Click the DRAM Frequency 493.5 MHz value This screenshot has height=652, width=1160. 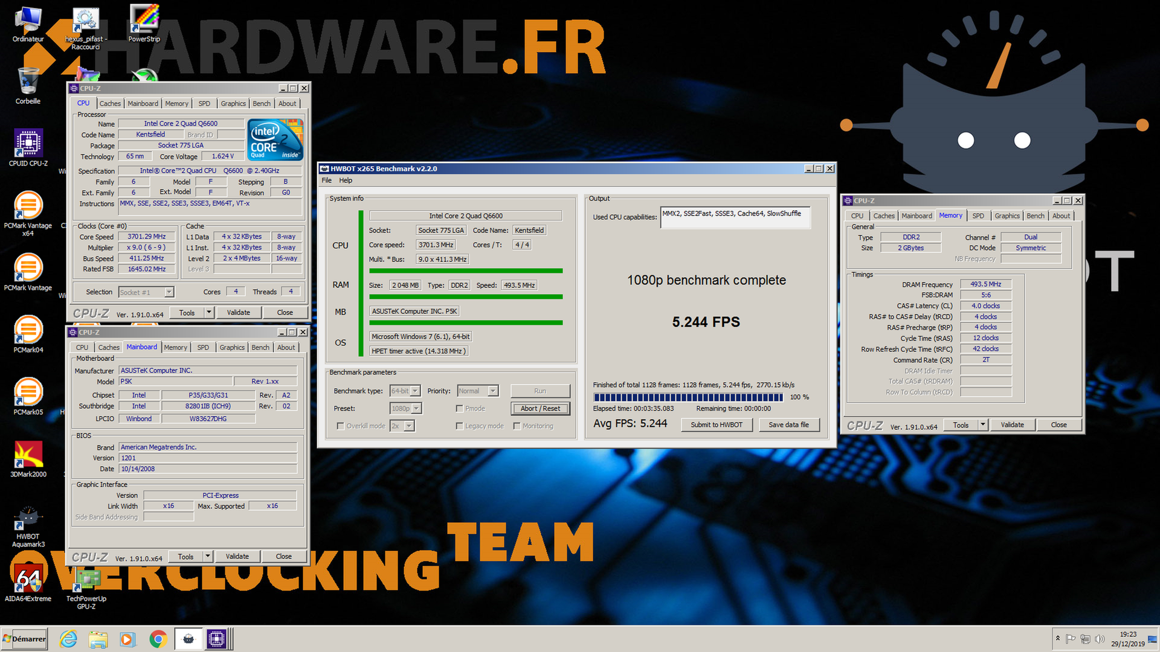point(985,284)
